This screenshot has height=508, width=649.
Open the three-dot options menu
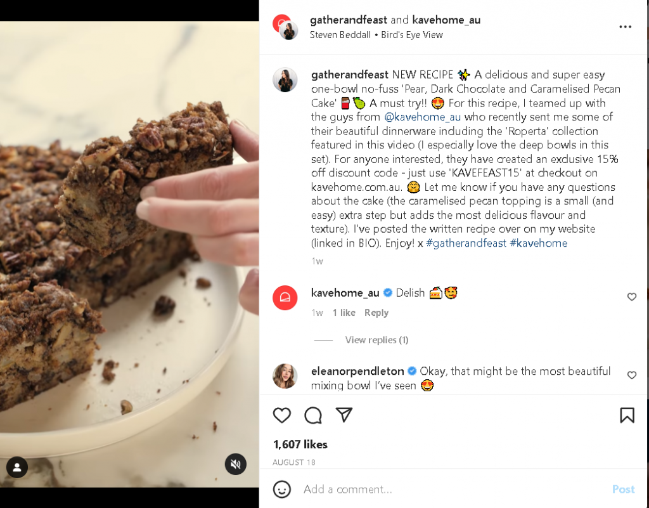pos(626,27)
